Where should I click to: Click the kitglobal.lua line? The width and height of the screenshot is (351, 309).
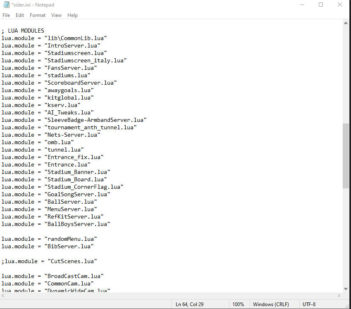[x=48, y=97]
